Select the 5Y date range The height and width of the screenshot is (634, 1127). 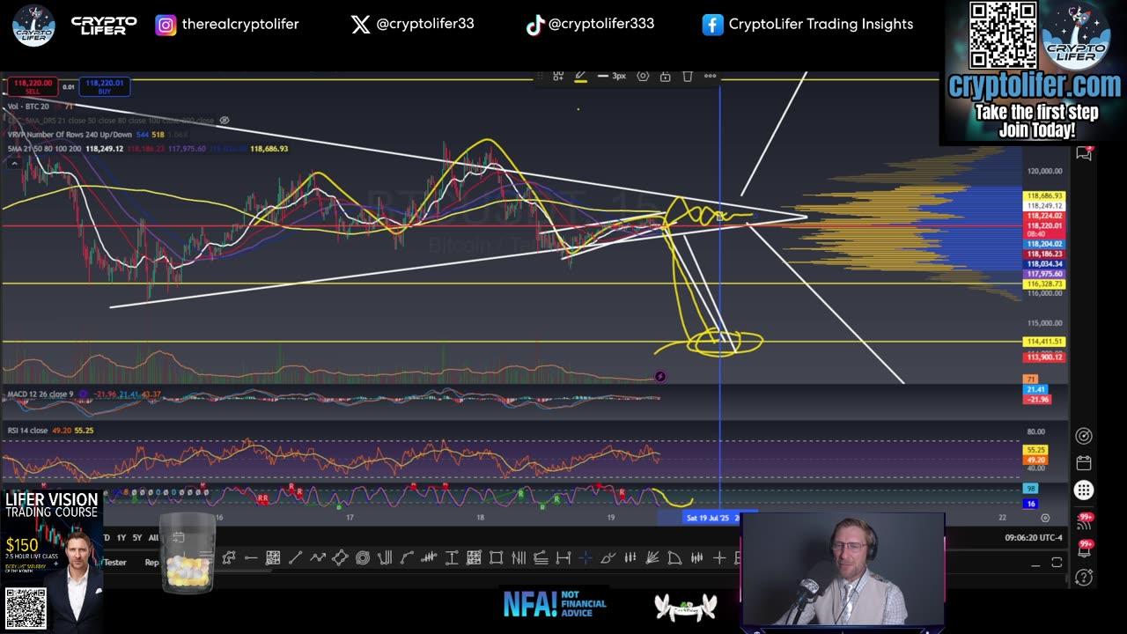136,537
